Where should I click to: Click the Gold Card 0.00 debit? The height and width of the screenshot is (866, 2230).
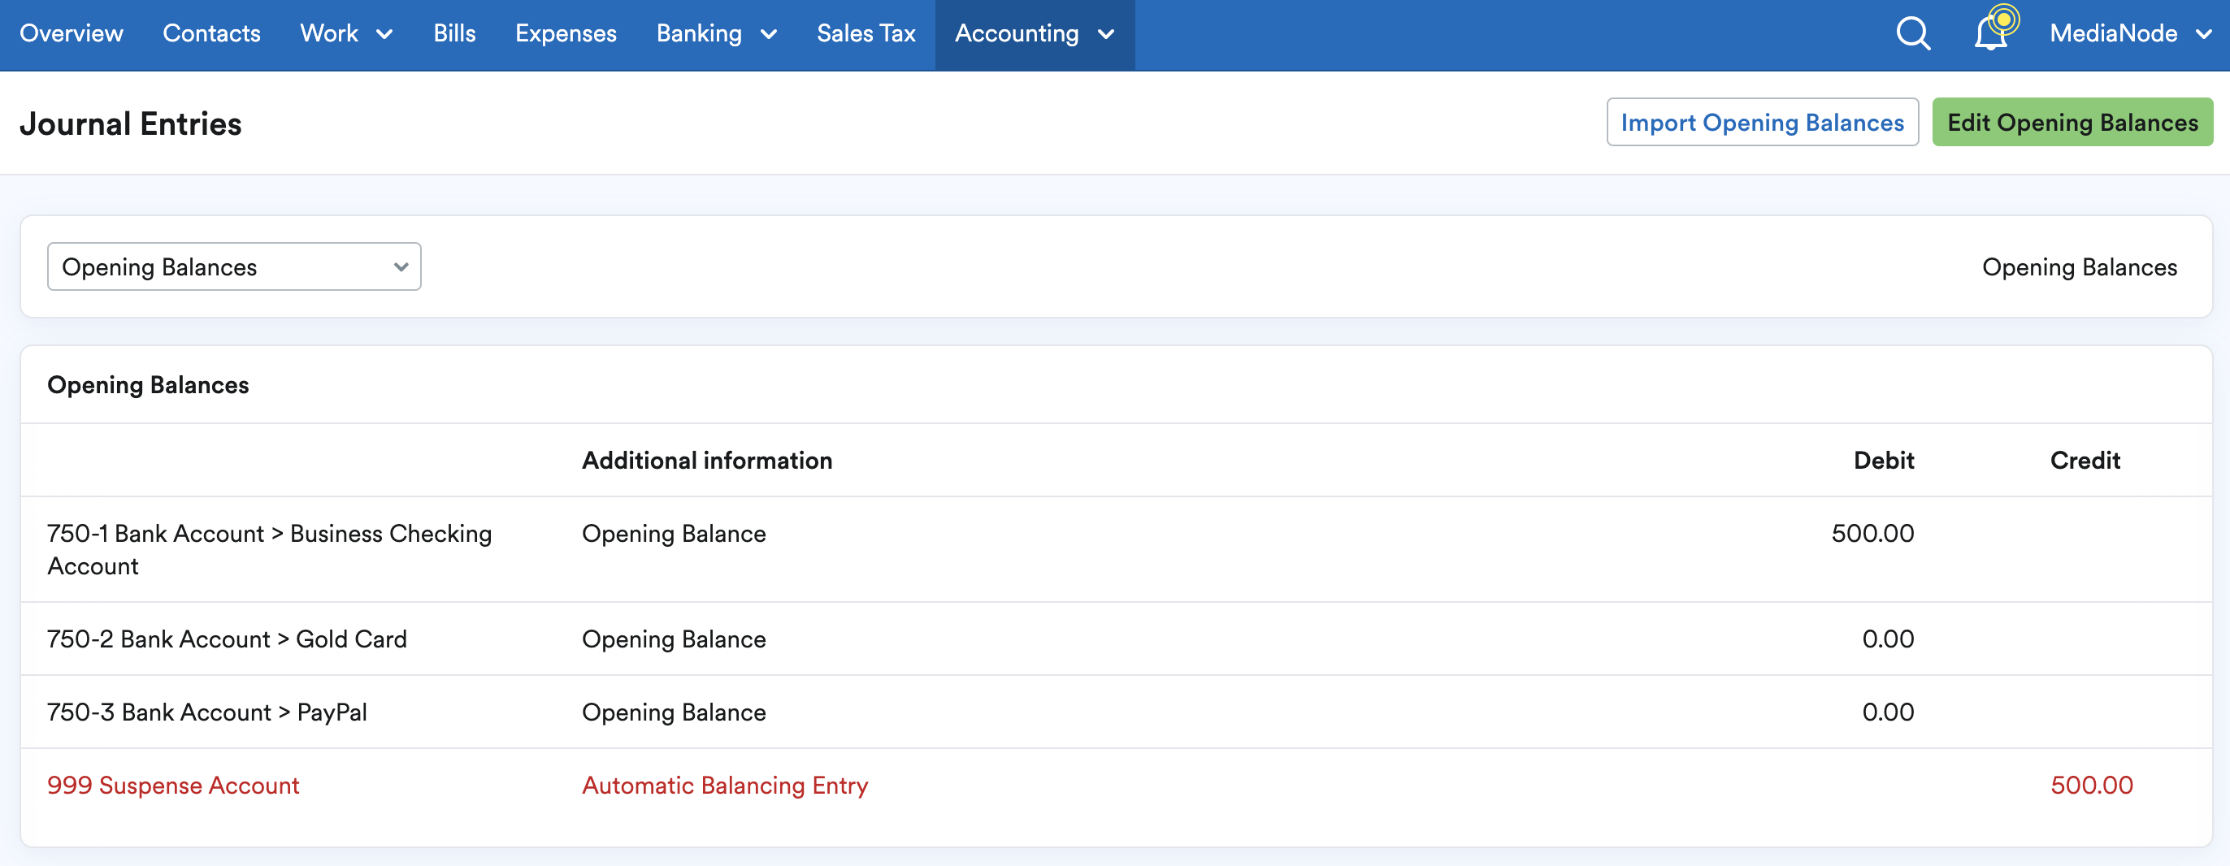(x=1888, y=639)
